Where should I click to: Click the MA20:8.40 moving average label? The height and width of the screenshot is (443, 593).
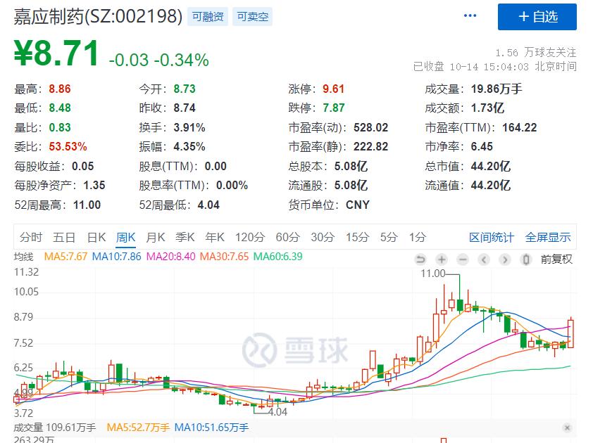pyautogui.click(x=170, y=257)
